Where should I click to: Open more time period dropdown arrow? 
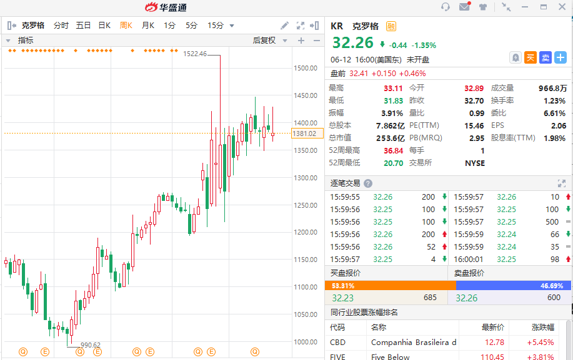tap(232, 26)
